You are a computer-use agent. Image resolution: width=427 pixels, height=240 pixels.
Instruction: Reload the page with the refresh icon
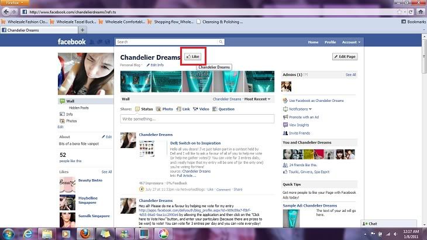tap(411, 12)
